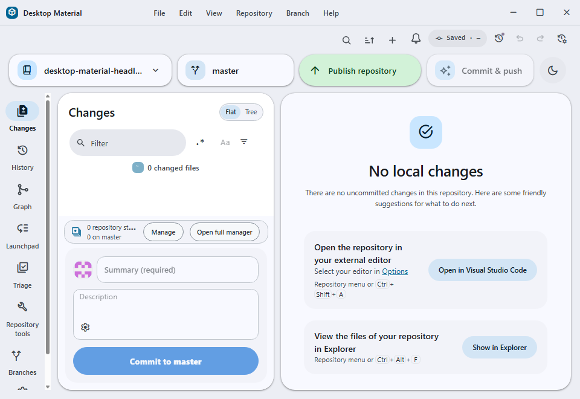This screenshot has height=399, width=580.
Task: Click the plus icon in the top toolbar
Action: coord(393,40)
